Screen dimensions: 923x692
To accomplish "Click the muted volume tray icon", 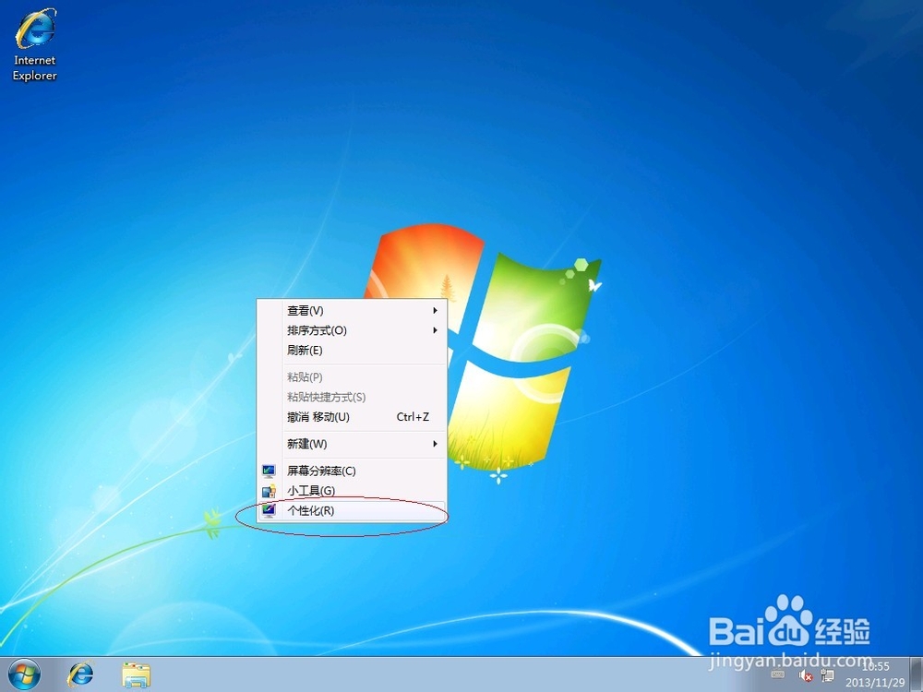I will tap(806, 675).
